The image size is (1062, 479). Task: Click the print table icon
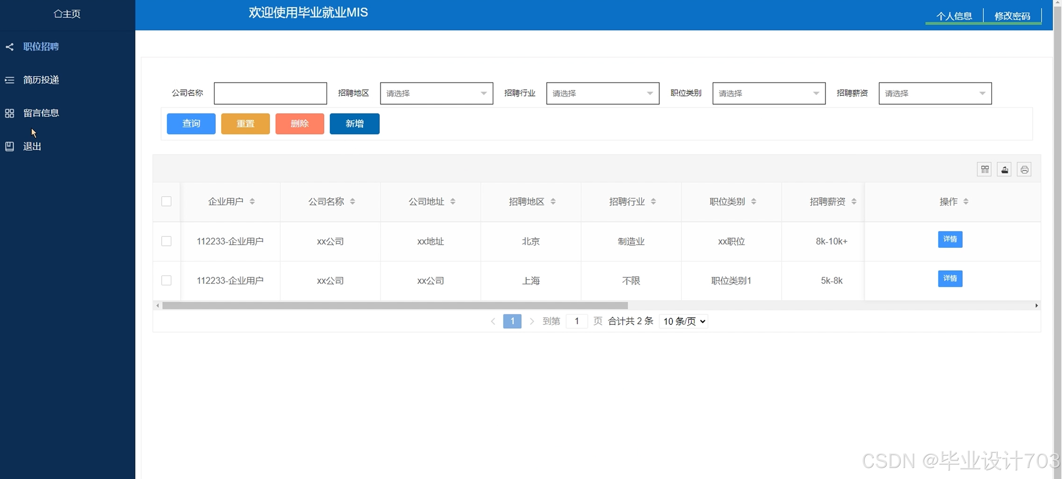click(x=1024, y=170)
